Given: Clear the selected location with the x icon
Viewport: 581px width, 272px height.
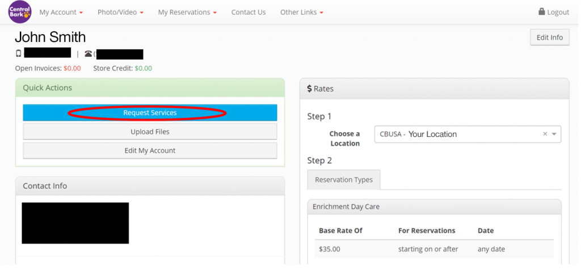Looking at the screenshot, I should click(545, 134).
